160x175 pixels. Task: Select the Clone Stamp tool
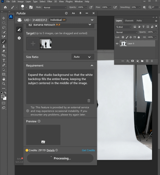click(4, 46)
